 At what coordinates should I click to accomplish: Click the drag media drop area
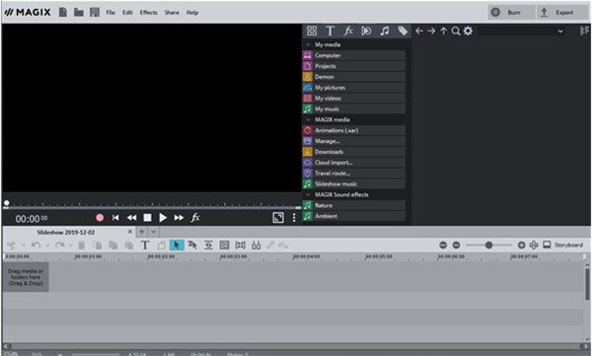pyautogui.click(x=26, y=277)
